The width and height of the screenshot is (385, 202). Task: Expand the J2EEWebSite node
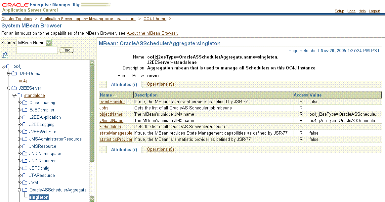point(20,132)
